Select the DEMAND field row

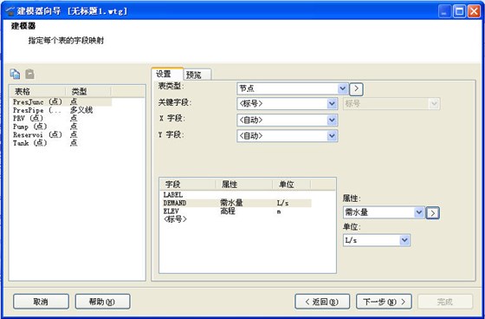point(236,203)
